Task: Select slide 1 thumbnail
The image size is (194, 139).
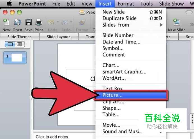Action: click(x=15, y=58)
